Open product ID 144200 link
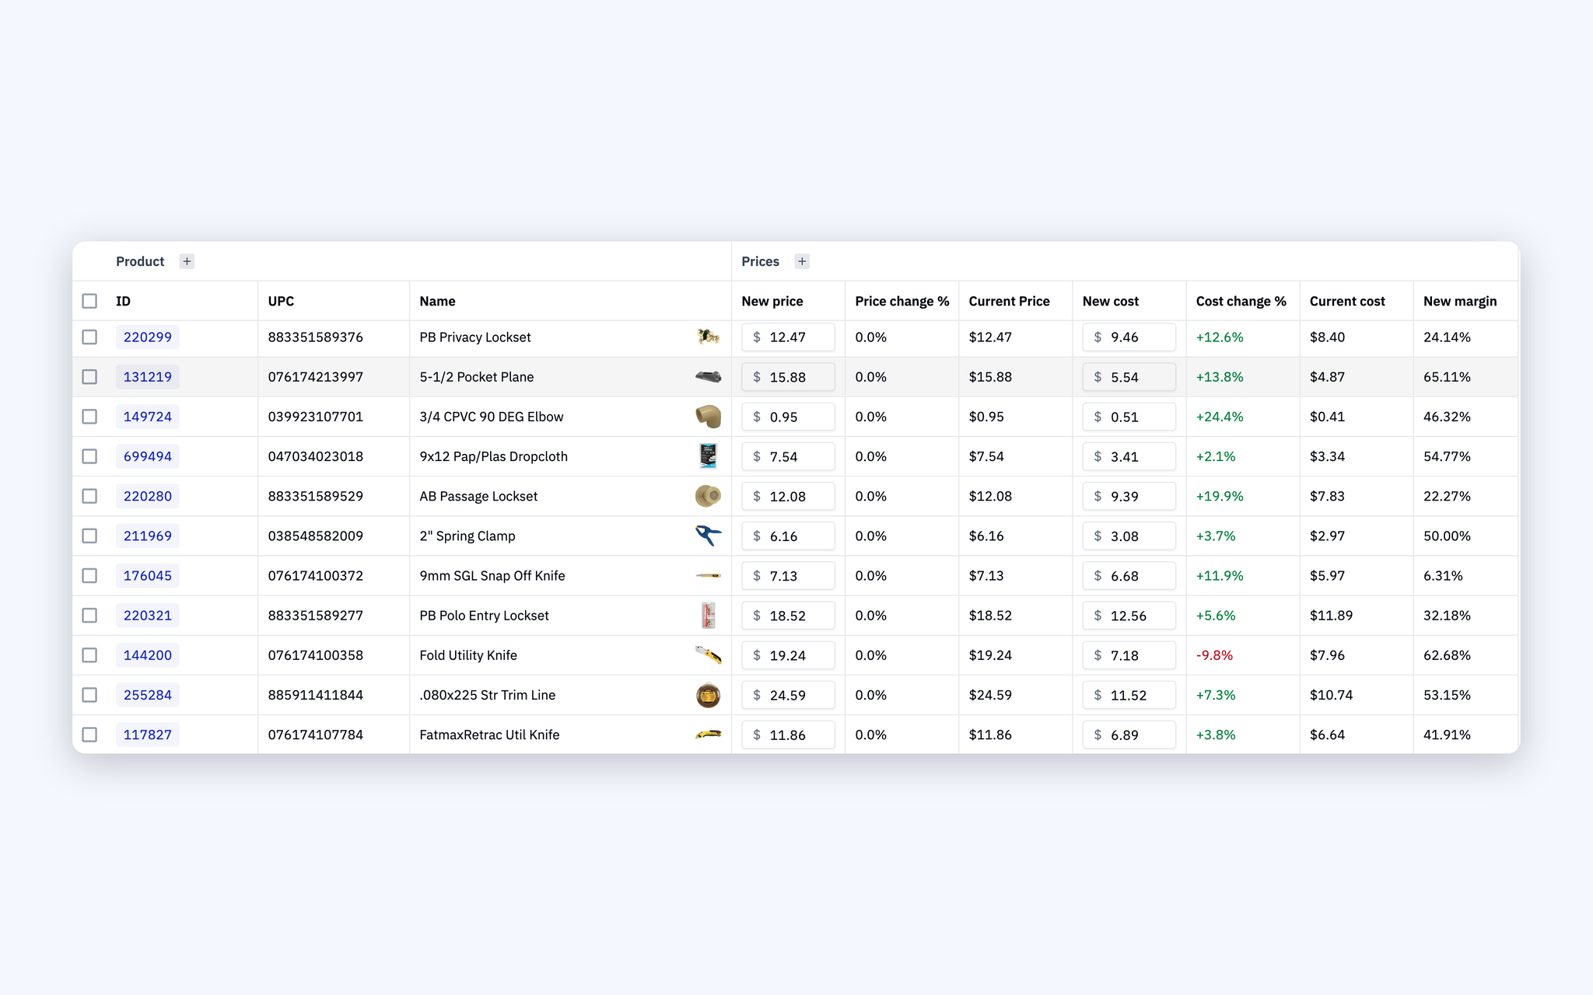 pyautogui.click(x=148, y=655)
